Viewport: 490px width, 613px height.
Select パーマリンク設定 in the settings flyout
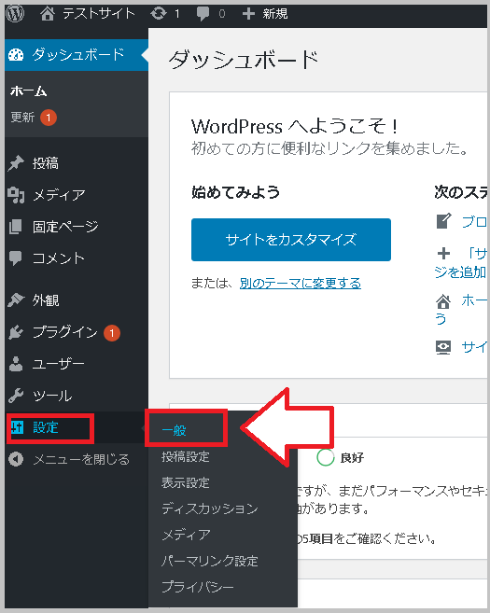(x=210, y=561)
